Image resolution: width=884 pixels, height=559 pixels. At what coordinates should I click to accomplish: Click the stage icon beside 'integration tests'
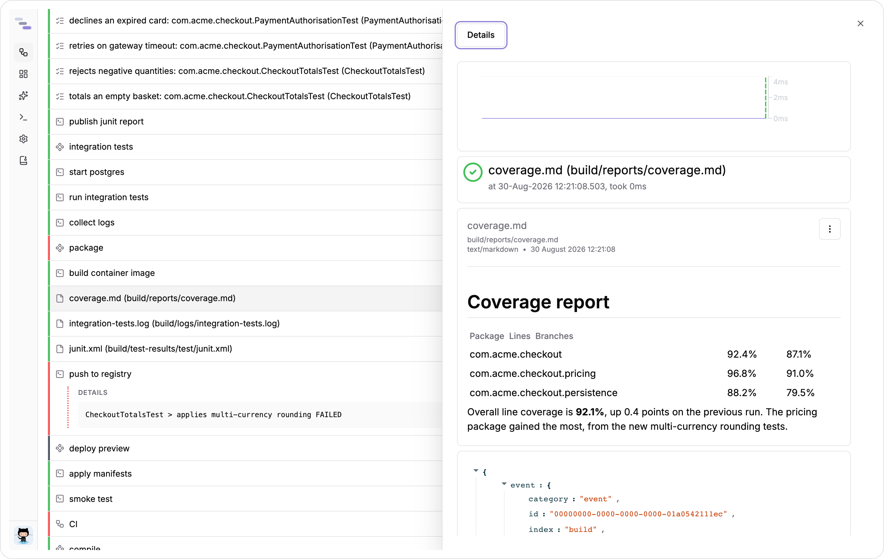pos(60,147)
